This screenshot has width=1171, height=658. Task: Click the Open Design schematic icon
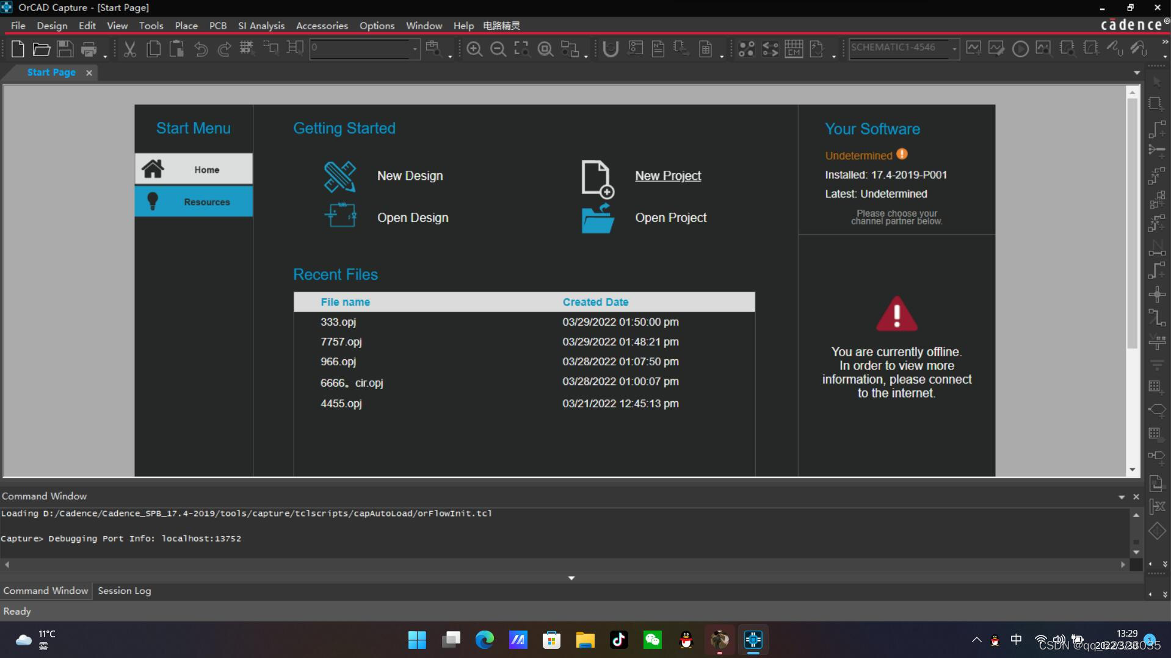tap(340, 215)
